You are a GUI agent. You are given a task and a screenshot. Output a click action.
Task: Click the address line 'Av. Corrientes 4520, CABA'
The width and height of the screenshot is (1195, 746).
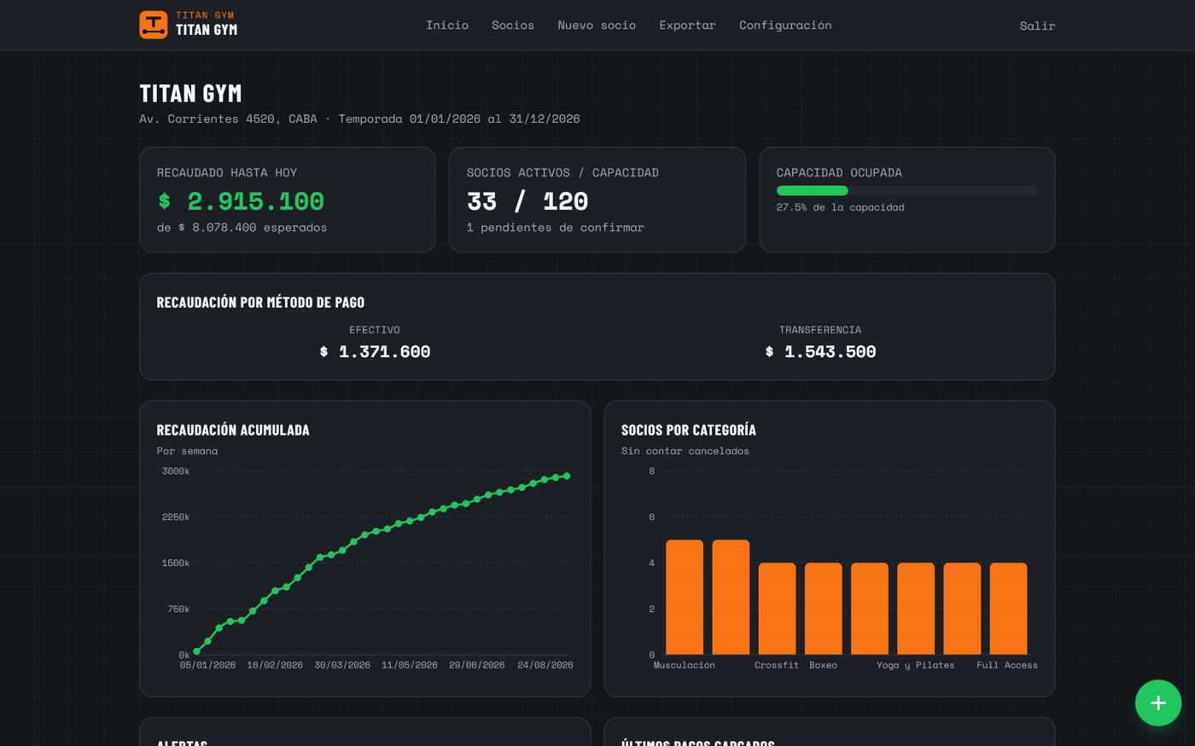click(228, 119)
